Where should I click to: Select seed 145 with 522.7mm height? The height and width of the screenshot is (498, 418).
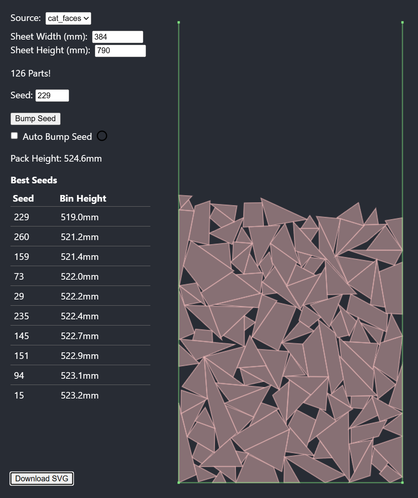pos(80,336)
